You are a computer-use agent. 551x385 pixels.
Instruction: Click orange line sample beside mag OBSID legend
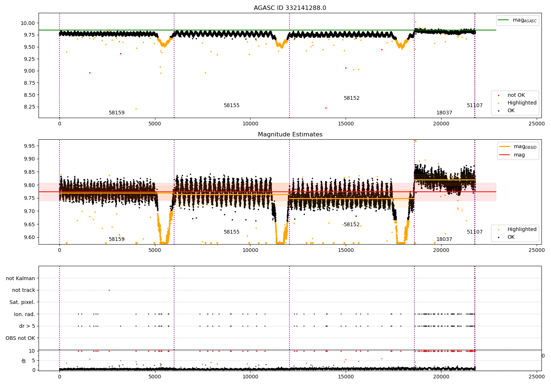[x=505, y=147]
